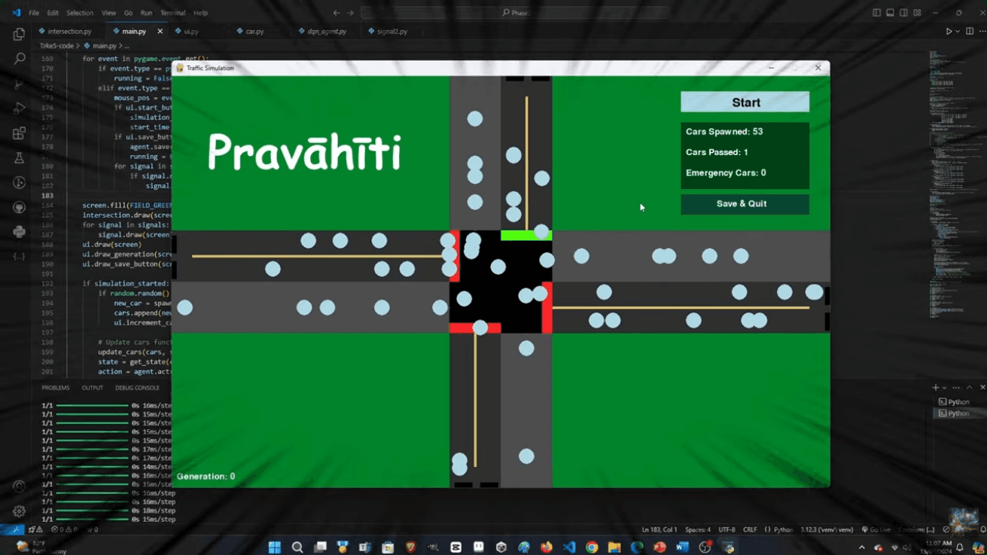This screenshot has height=555, width=987.
Task: Select the Python icon in the activity bar
Action: pyautogui.click(x=19, y=231)
